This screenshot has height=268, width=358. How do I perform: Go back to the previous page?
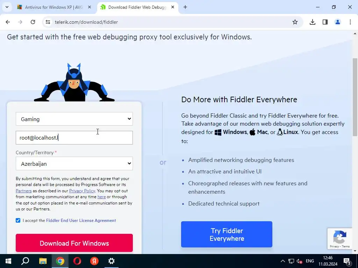pos(8,22)
